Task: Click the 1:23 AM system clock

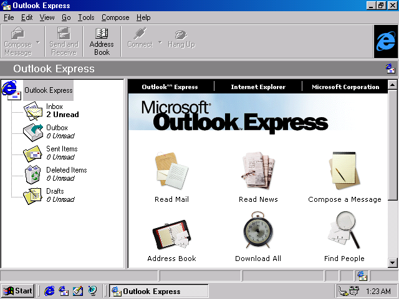Action: click(378, 291)
